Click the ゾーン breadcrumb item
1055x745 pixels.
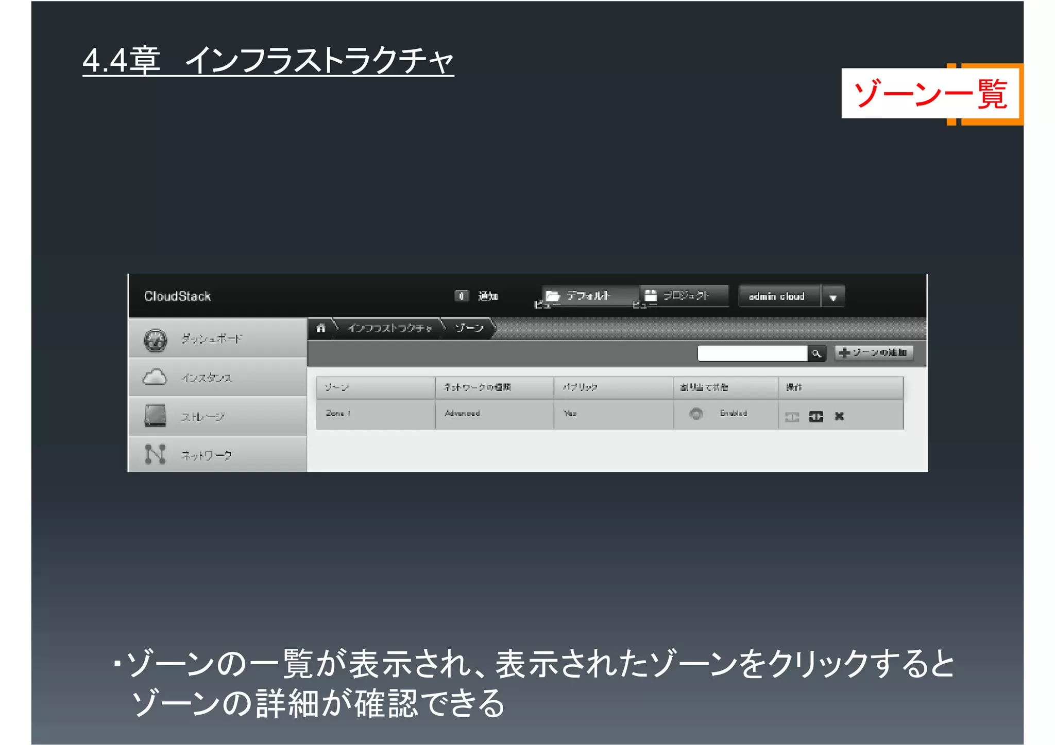click(469, 328)
